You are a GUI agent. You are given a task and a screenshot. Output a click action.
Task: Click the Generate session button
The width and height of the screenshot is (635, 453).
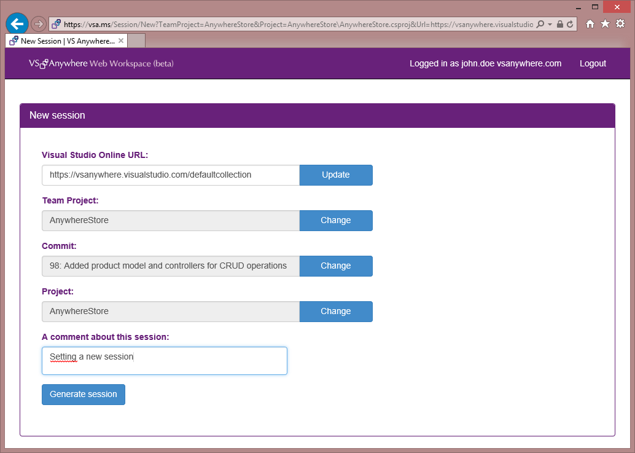pyautogui.click(x=84, y=395)
